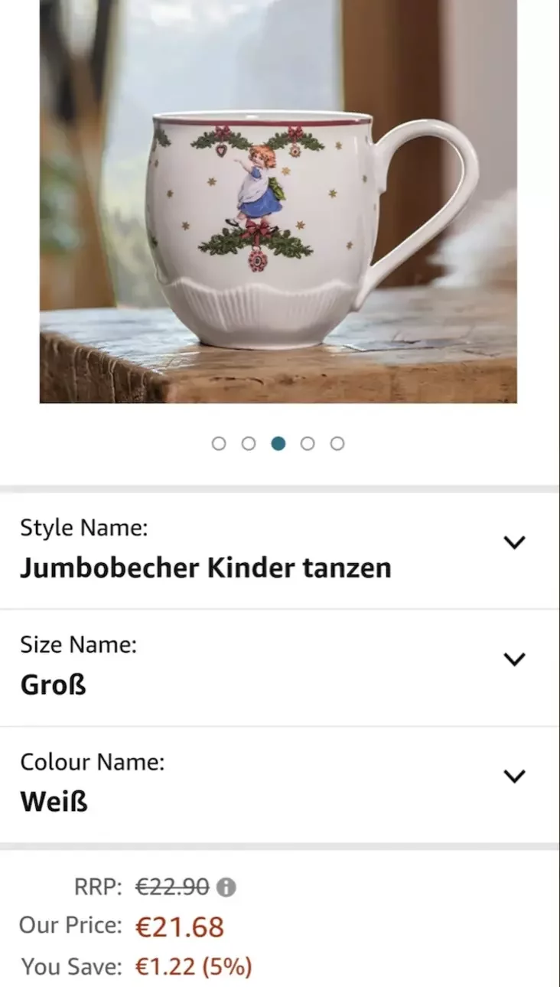Select the active third image dot

[x=278, y=444]
